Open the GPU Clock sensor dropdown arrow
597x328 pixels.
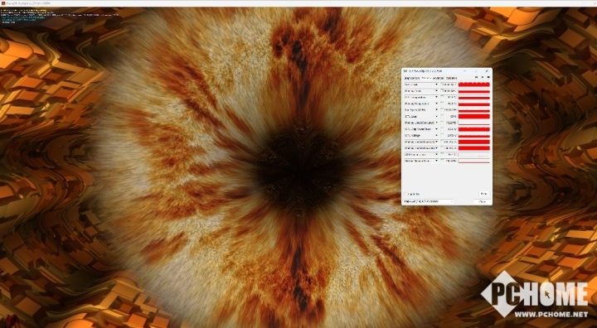[436, 84]
